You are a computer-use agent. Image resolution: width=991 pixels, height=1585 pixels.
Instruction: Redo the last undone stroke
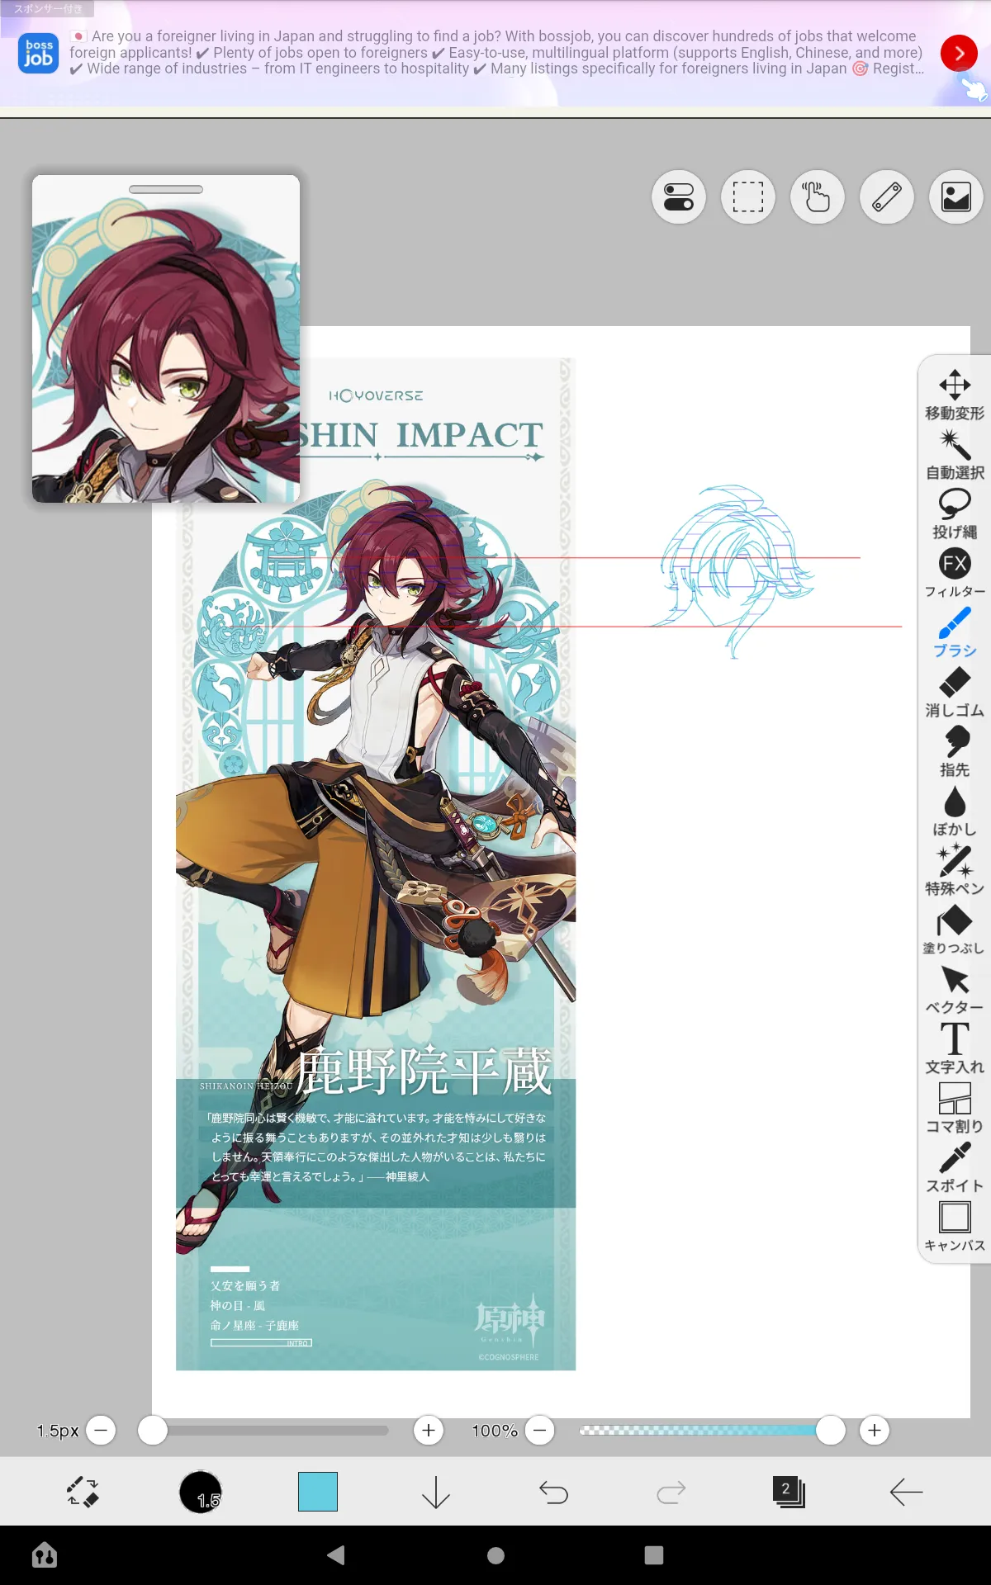pos(671,1492)
